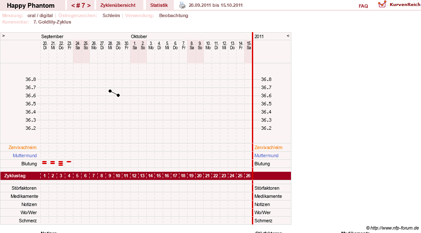The image size is (421, 233).
Task: Open the FAQ link
Action: 363,6
